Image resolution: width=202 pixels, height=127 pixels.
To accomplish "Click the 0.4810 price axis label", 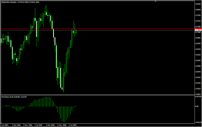I will click(x=198, y=94).
